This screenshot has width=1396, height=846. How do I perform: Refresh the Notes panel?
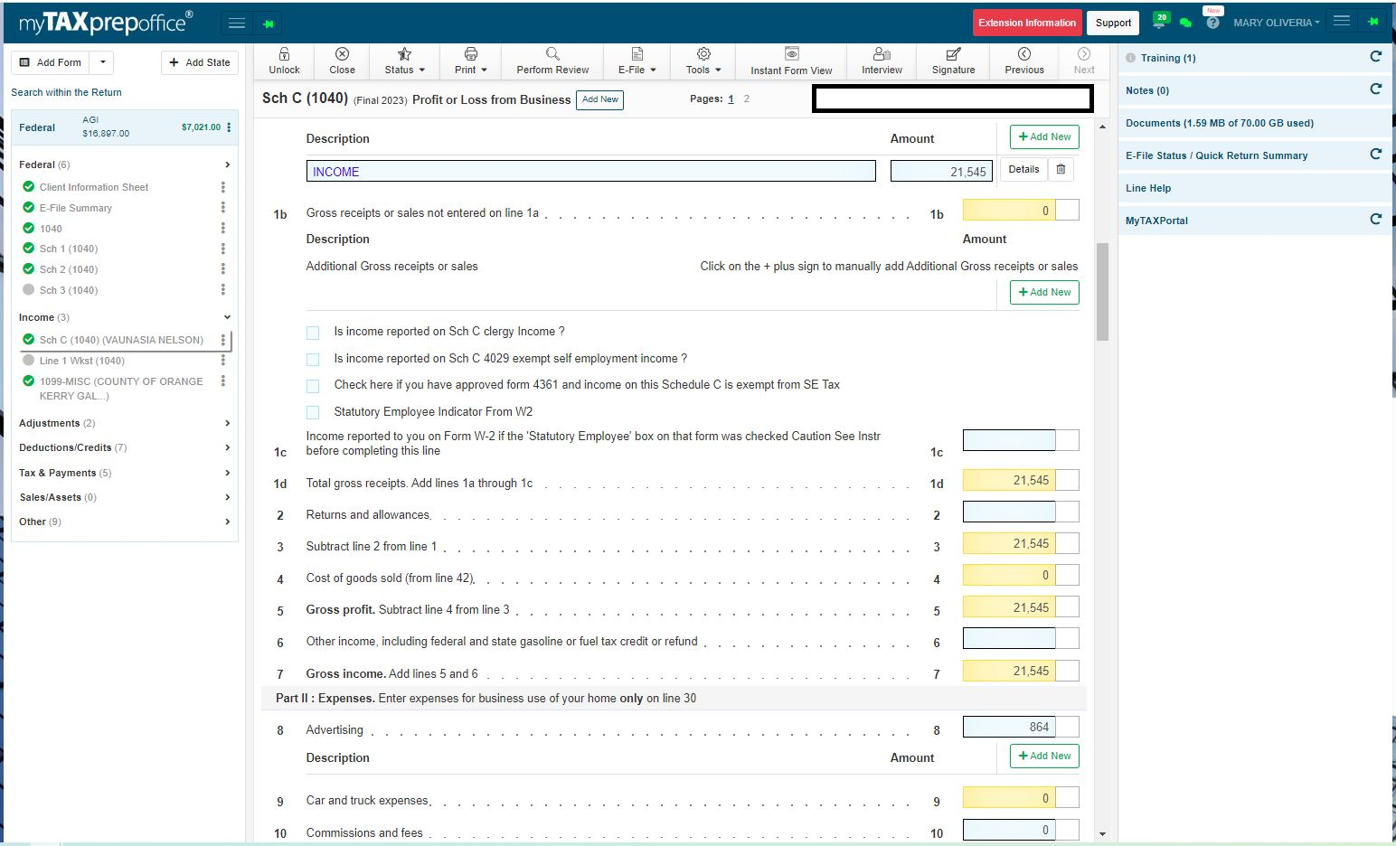pyautogui.click(x=1376, y=89)
